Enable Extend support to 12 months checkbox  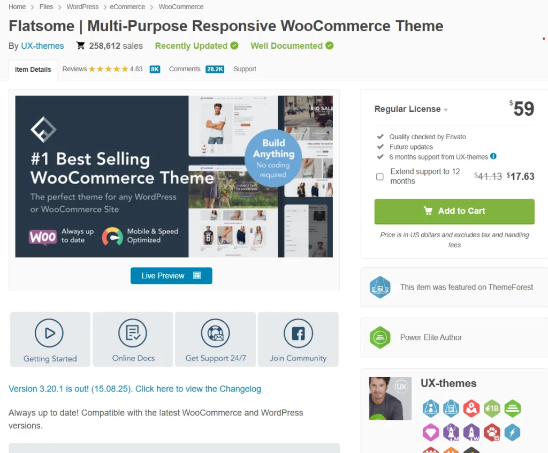[x=380, y=176]
